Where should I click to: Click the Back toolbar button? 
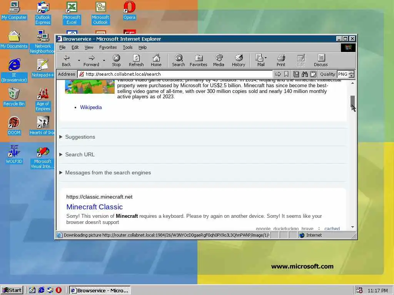click(x=66, y=60)
